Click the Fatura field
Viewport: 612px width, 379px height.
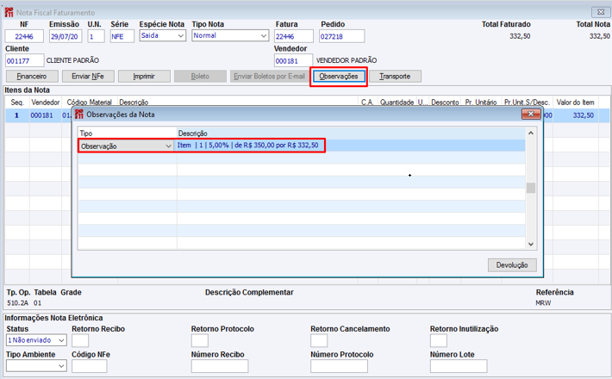coord(294,36)
